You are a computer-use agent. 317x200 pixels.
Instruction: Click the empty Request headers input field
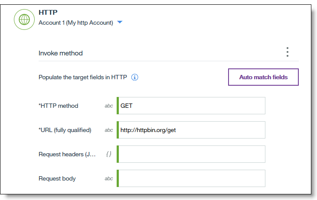click(x=191, y=154)
